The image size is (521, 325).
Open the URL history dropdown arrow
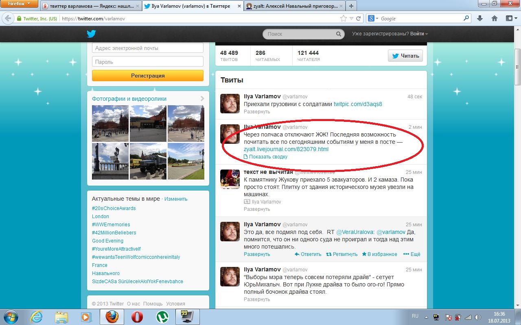click(351, 19)
